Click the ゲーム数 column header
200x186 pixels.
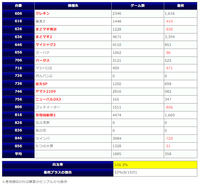138,6
